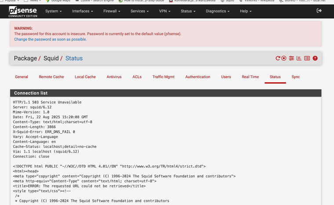Expand the System menu
The width and height of the screenshot is (334, 205).
[x=54, y=11]
